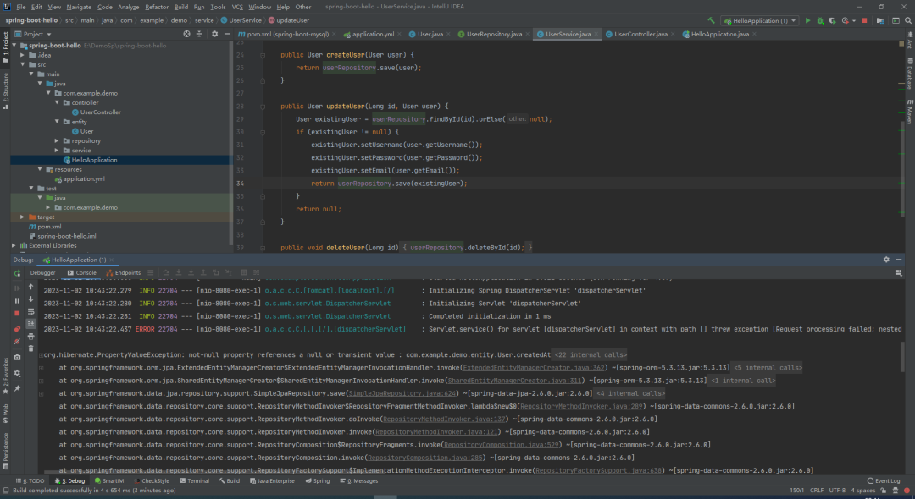
Task: Toggle Soft-Wrap in the debug console
Action: point(31,311)
